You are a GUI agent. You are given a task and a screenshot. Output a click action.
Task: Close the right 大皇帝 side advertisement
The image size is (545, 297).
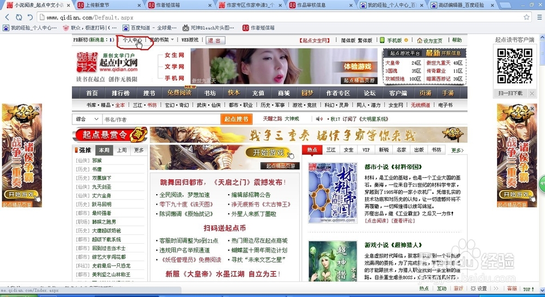(532, 108)
